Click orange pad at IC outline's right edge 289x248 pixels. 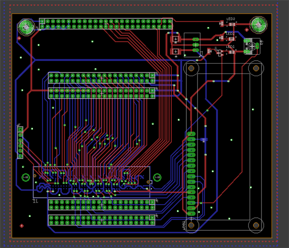tap(148, 182)
